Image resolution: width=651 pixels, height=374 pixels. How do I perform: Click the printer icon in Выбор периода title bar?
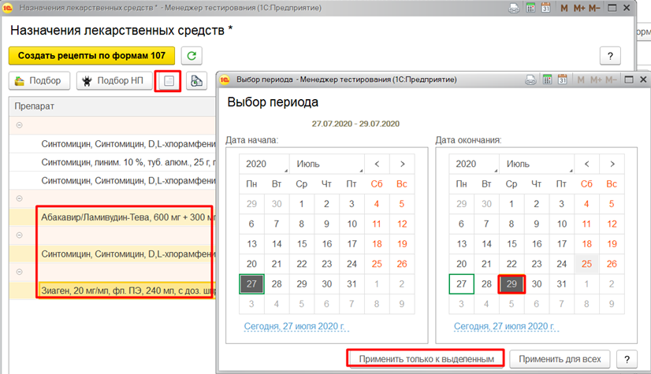[530, 80]
